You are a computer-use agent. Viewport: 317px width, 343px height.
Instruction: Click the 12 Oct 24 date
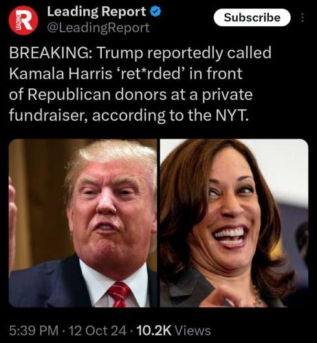tap(98, 331)
